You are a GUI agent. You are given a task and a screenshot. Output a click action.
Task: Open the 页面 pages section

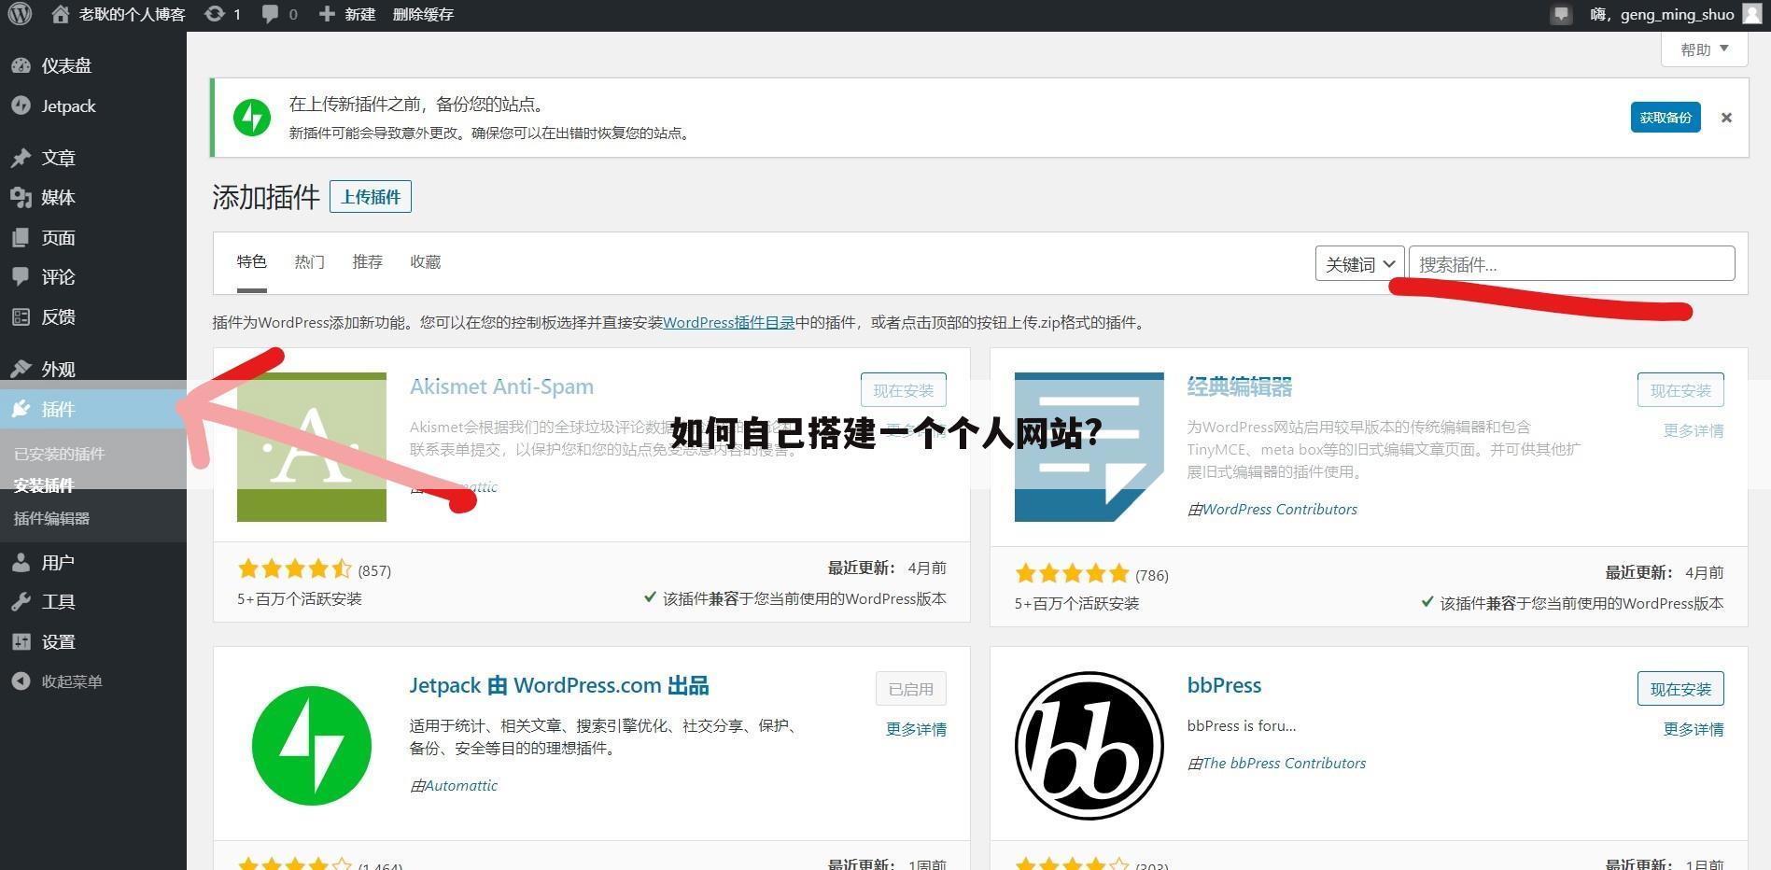(x=57, y=237)
